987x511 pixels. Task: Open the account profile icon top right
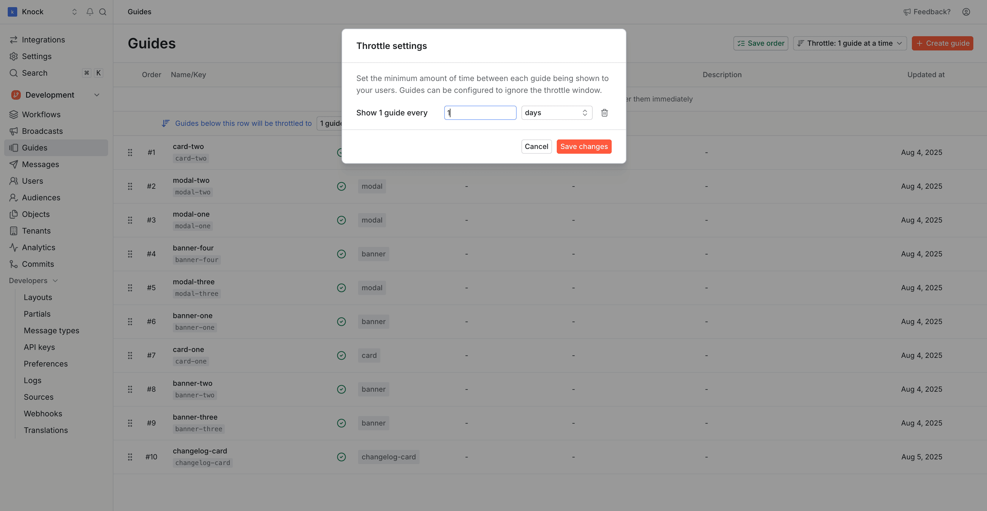(966, 12)
